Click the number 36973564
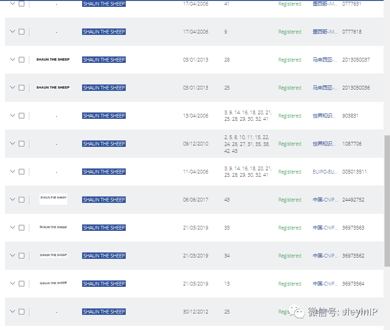The image size is (390, 330). point(353,284)
